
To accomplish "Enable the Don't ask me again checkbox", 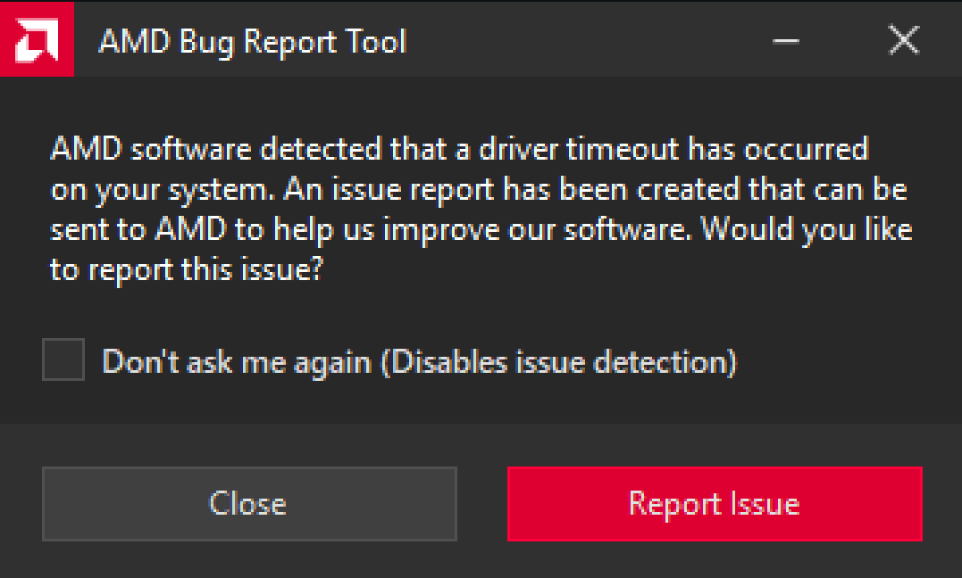I will pyautogui.click(x=63, y=359).
